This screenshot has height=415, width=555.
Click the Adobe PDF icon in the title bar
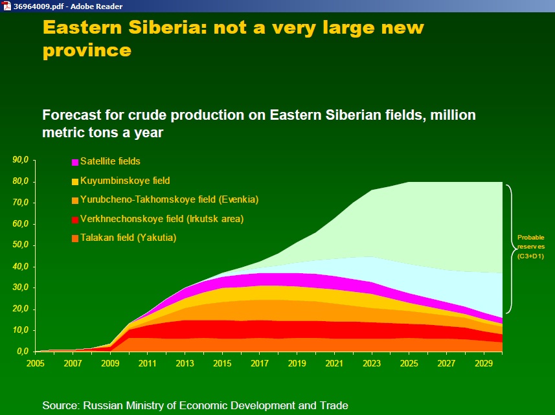[x=6, y=6]
